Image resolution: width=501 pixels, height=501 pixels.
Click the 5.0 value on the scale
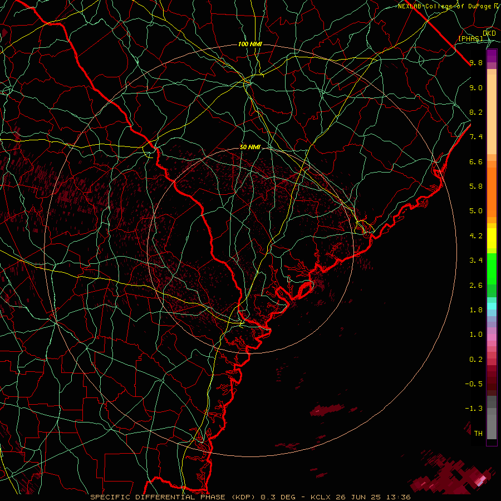[476, 211]
